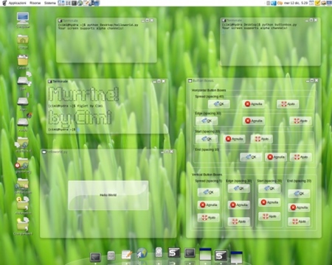Click 'python Desktop/helloworld.py' command line in the terminal
The width and height of the screenshot is (332, 265).
pyautogui.click(x=113, y=25)
